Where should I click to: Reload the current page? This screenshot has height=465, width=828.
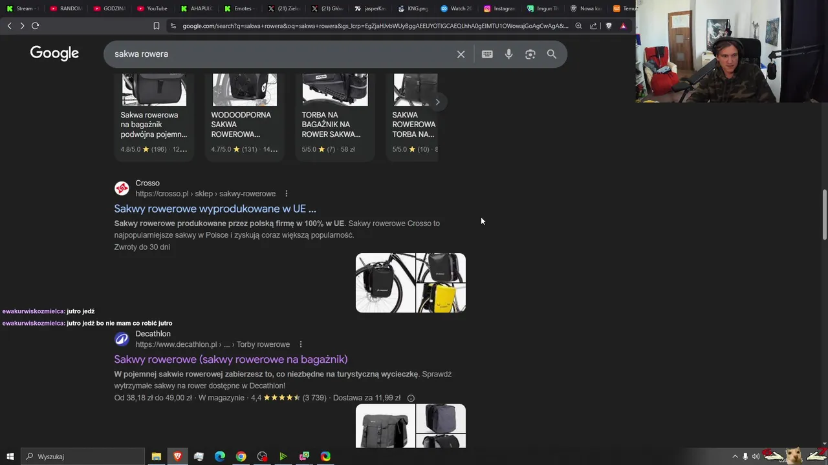click(36, 26)
